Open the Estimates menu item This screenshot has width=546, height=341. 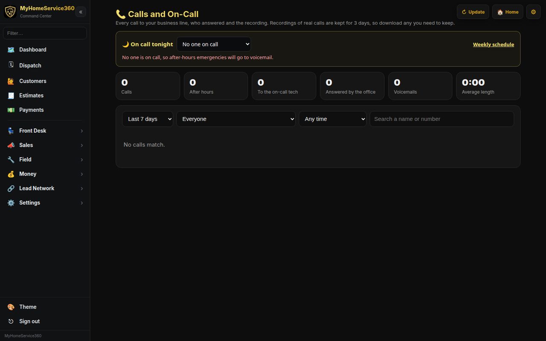[x=45, y=95]
